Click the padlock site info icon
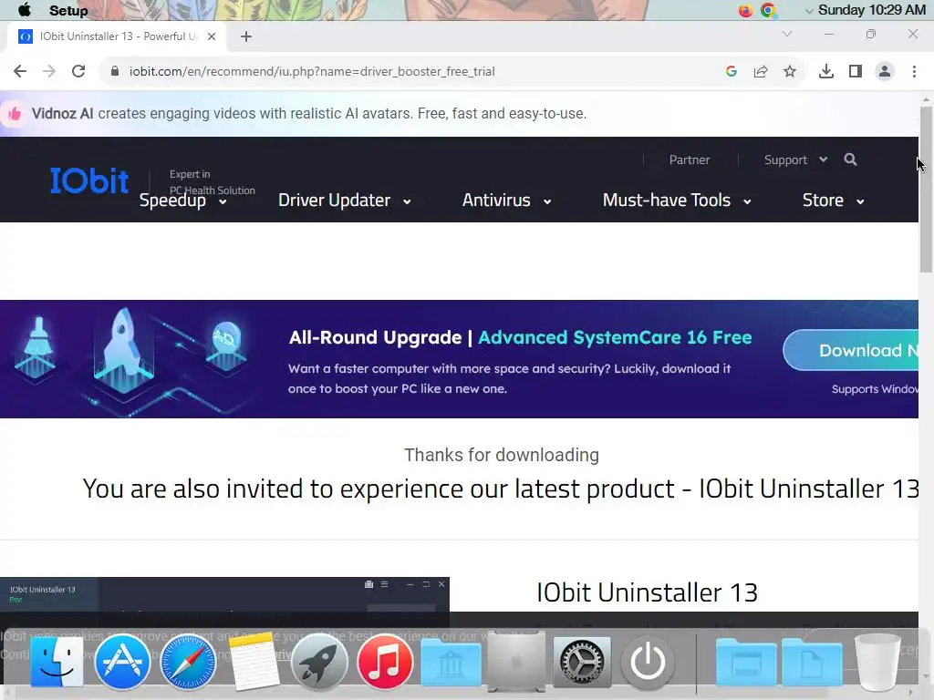Image resolution: width=934 pixels, height=700 pixels. tap(115, 71)
